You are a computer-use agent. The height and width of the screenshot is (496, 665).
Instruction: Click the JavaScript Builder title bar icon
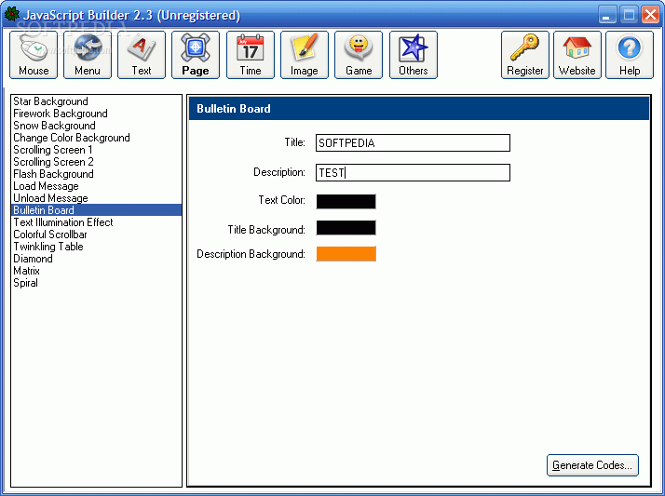12,14
